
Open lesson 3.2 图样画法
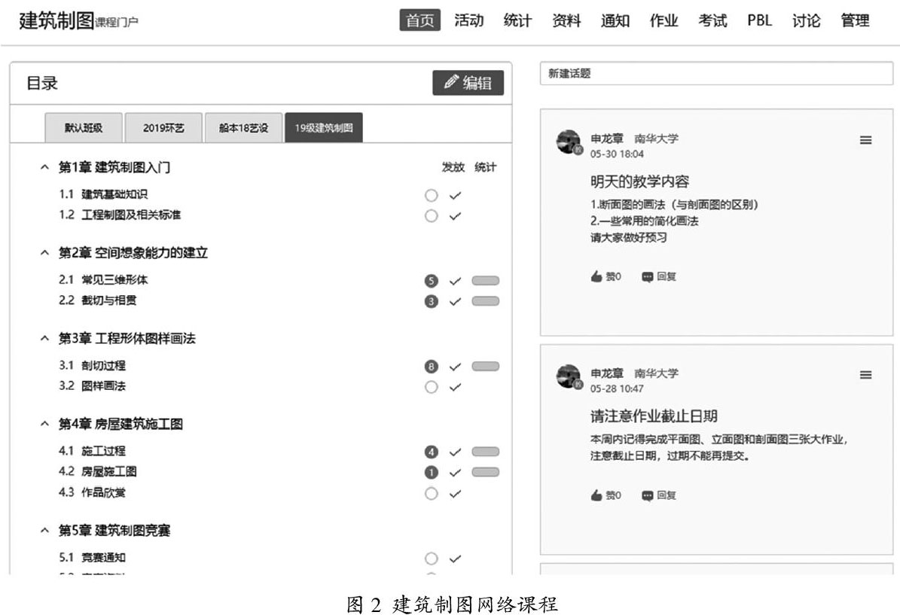coord(92,385)
